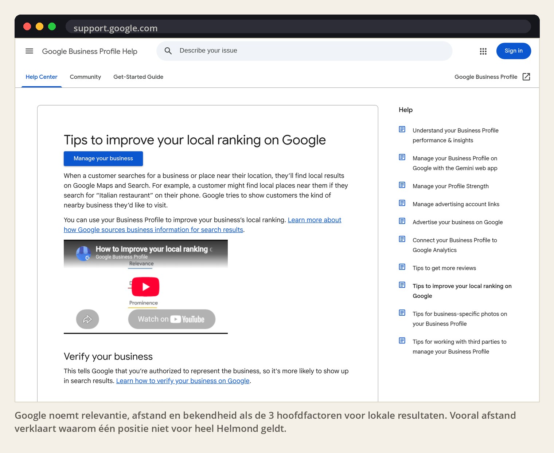Open Understand your Business Profile performance & insights
The image size is (554, 453).
pos(456,135)
